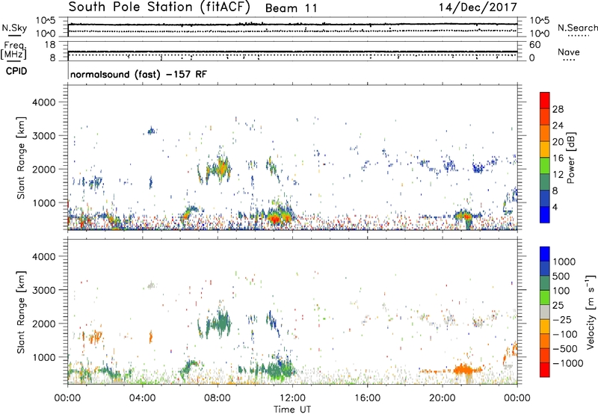Select the Freq. [MHz] axis label
The width and height of the screenshot is (598, 414).
point(13,50)
